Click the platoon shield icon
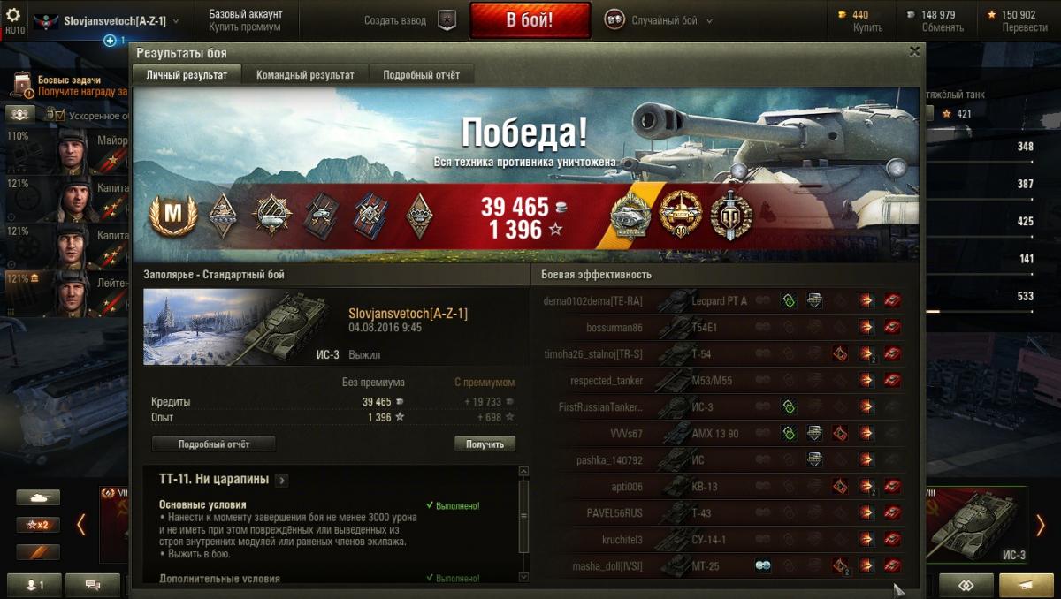 tap(448, 20)
